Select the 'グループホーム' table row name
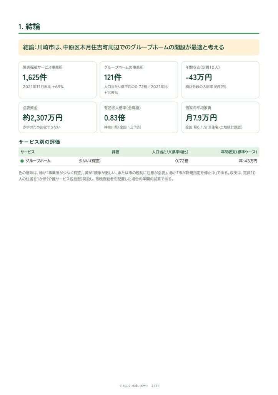This screenshot has height=395, width=278. click(x=38, y=161)
